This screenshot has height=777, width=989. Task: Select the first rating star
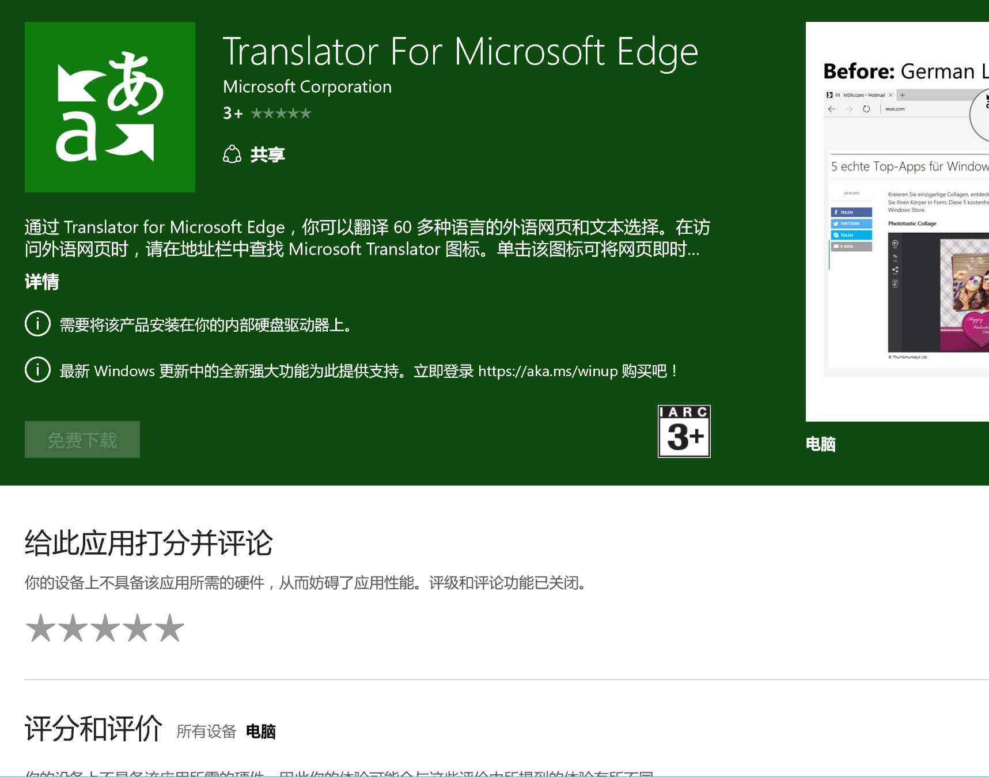click(x=40, y=628)
